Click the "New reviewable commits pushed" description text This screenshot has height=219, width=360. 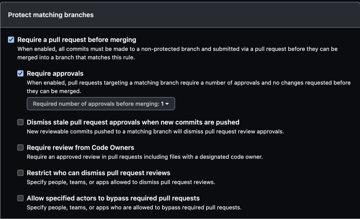click(x=155, y=131)
